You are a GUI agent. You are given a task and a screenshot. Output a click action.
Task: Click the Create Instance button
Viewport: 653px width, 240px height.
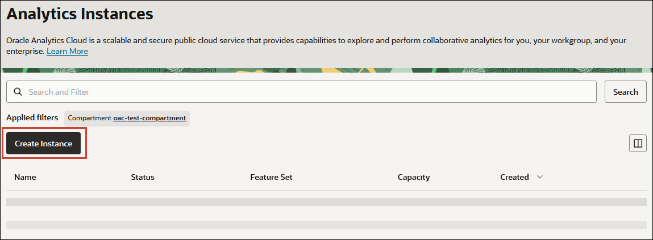click(43, 144)
